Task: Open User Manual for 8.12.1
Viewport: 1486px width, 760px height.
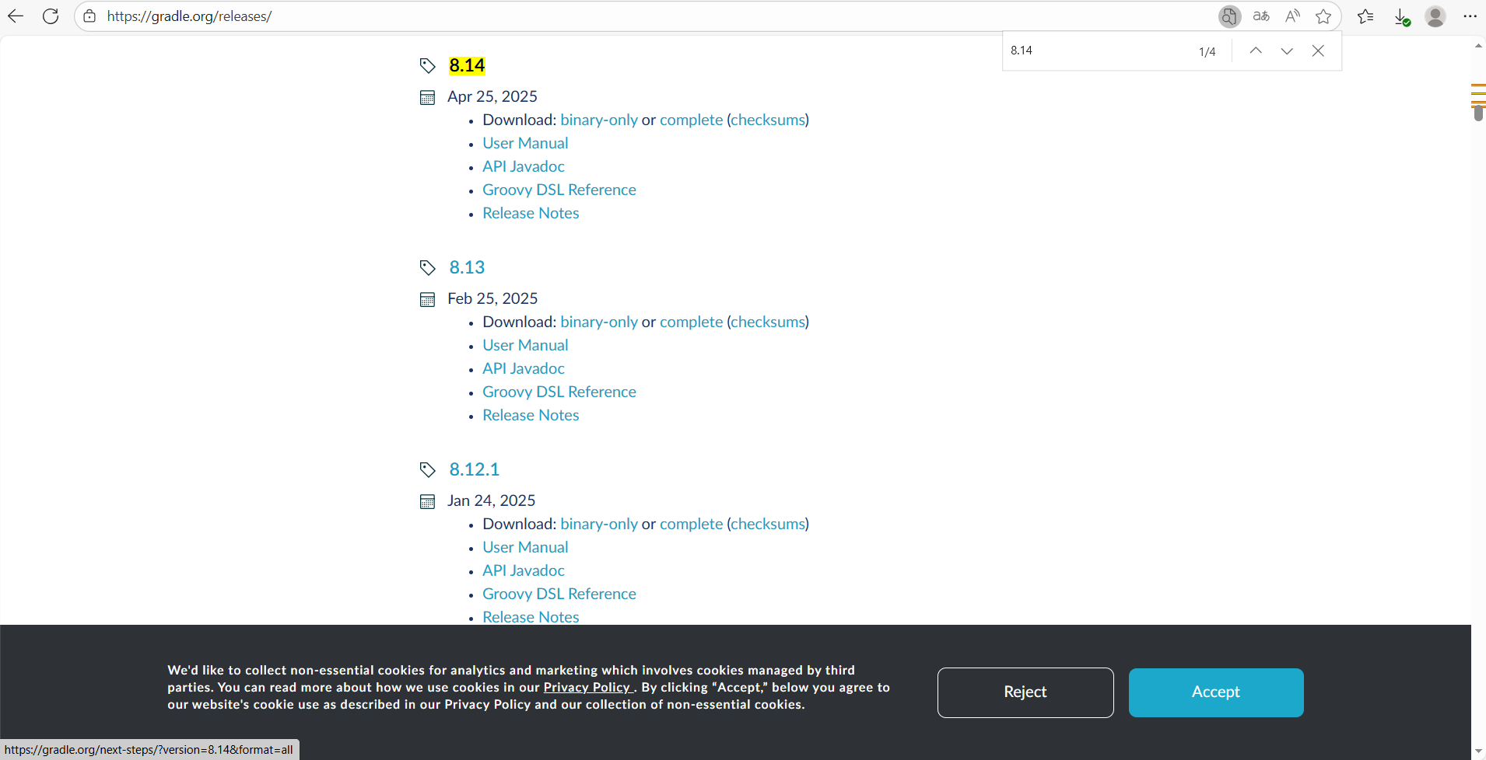Action: (525, 547)
